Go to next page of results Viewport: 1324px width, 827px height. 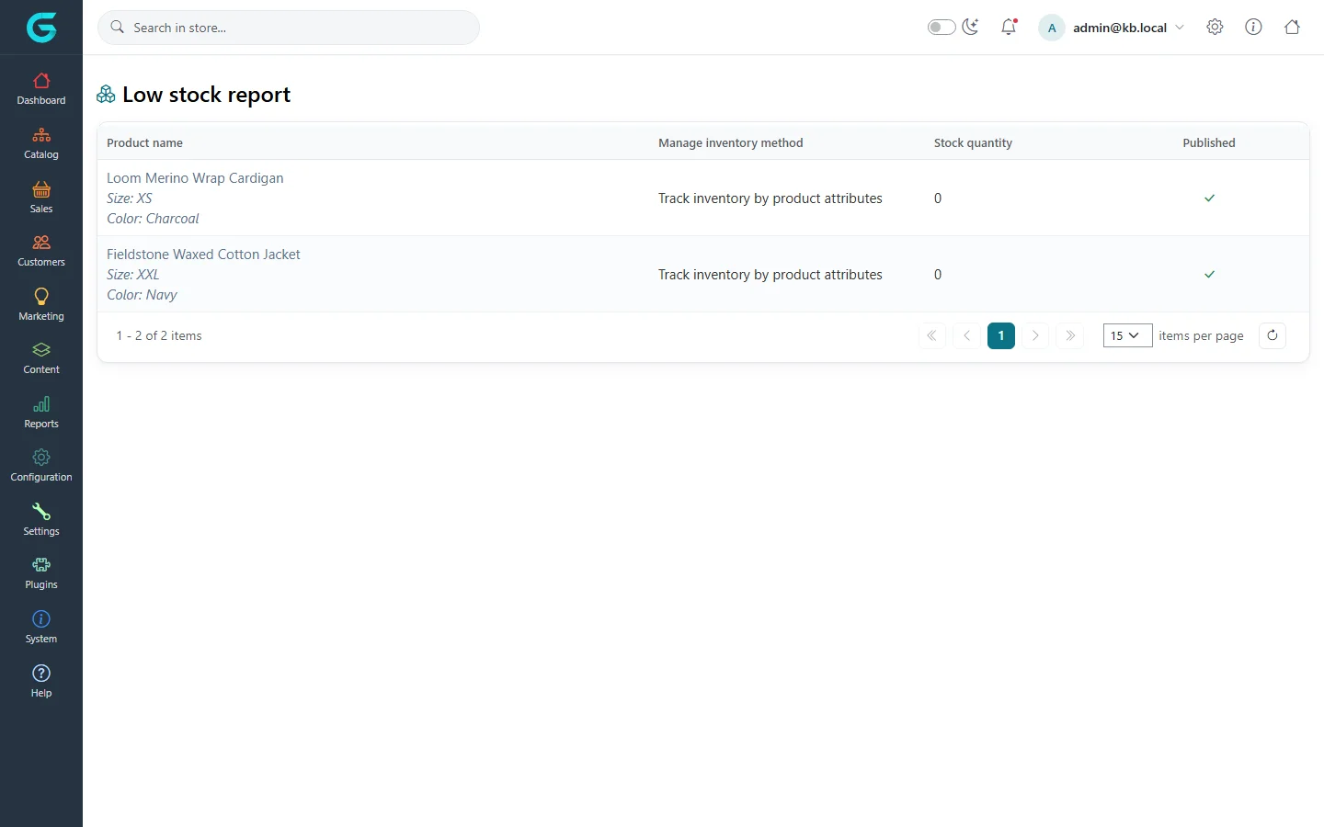tap(1035, 335)
